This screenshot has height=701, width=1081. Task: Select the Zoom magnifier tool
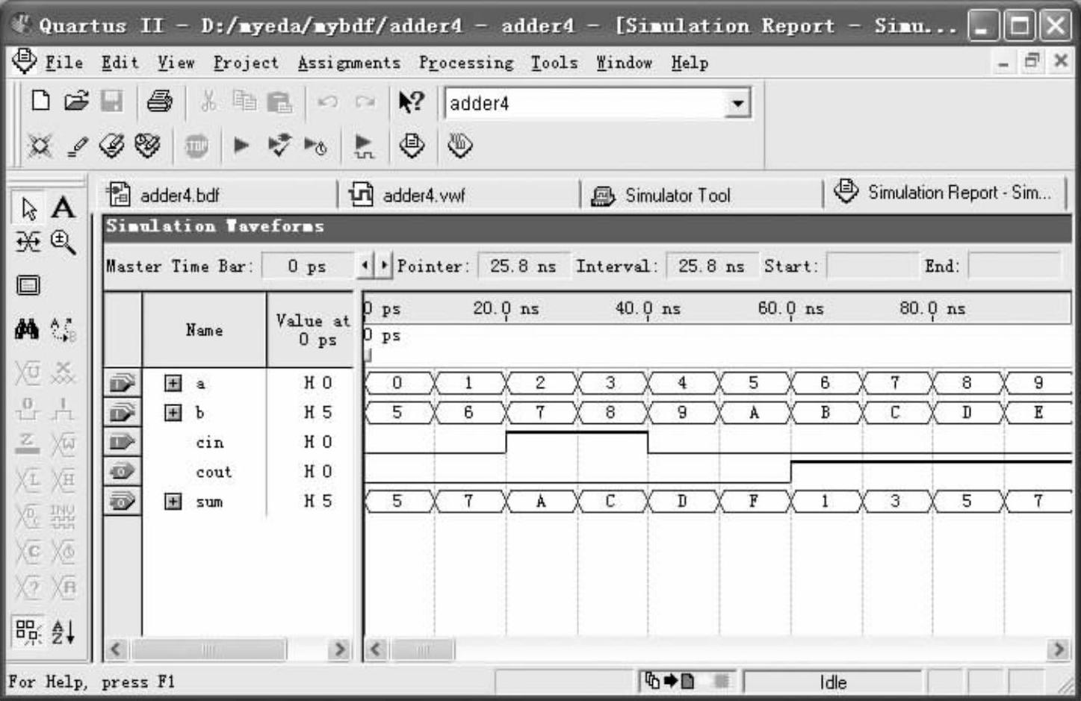[63, 242]
